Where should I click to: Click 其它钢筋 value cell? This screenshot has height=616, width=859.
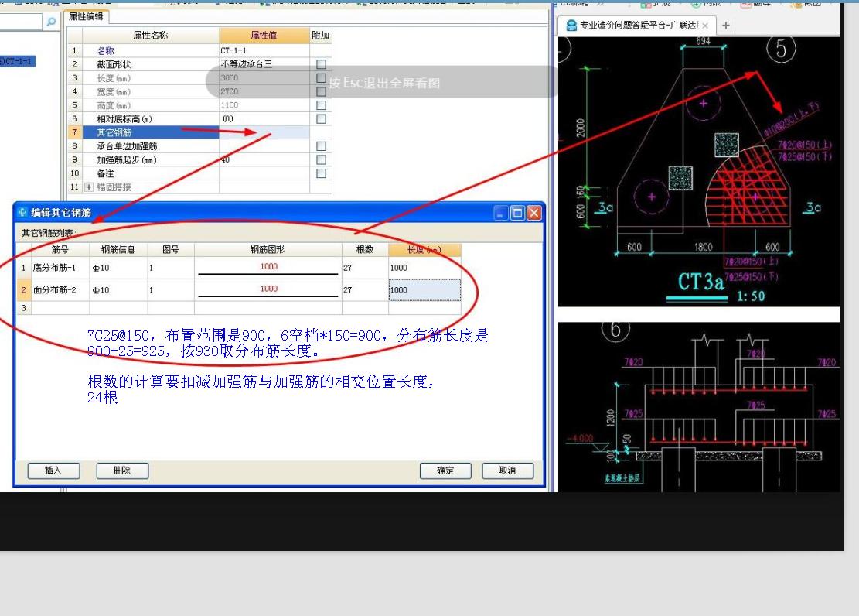click(x=264, y=132)
